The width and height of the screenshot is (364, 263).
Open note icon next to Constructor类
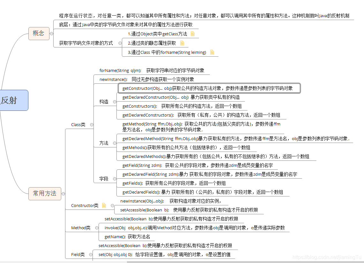[104, 206]
